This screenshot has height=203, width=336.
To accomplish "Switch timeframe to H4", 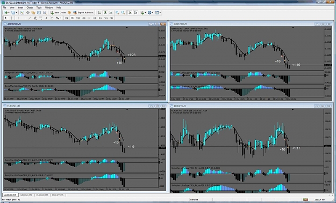I will point(95,18).
